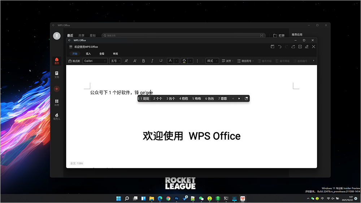
Task: Increase font size with the A+ icon
Action: pyautogui.click(x=126, y=61)
